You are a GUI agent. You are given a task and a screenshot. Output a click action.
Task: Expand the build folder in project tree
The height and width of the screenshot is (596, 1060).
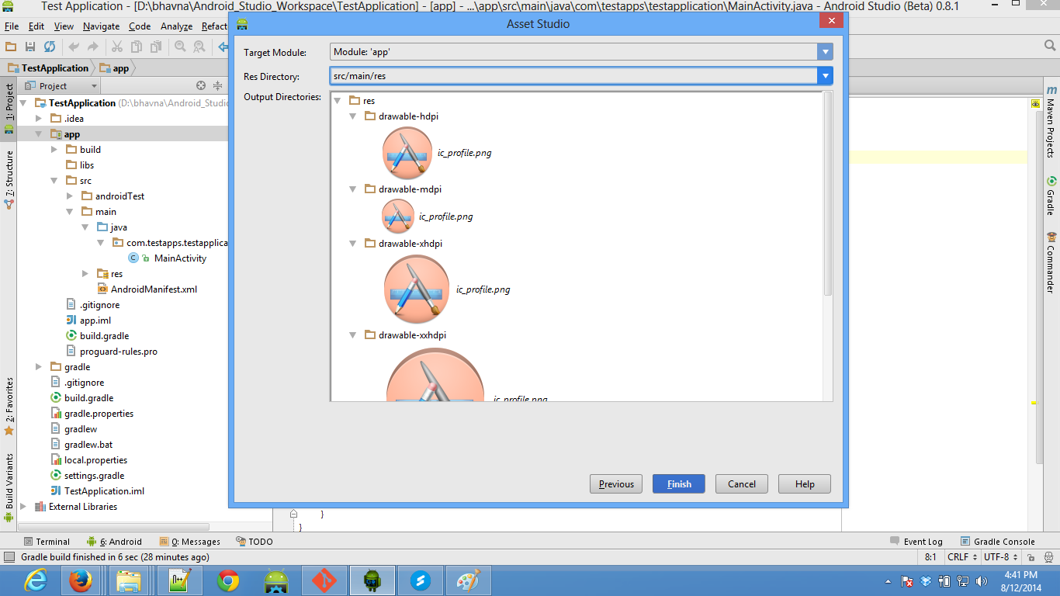click(x=54, y=150)
